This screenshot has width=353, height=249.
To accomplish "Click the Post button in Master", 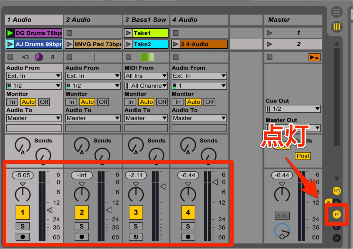I will coord(303,156).
